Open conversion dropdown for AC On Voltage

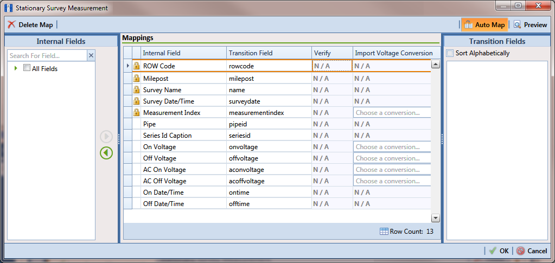392,170
